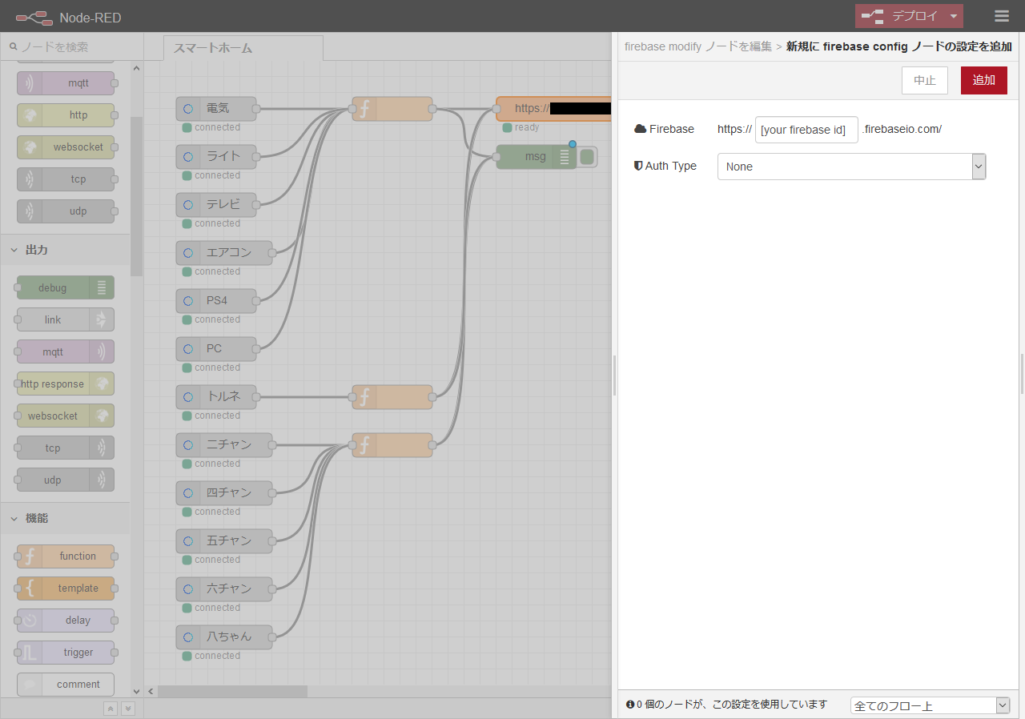
Task: Select the comment node in the palette
Action: point(65,684)
